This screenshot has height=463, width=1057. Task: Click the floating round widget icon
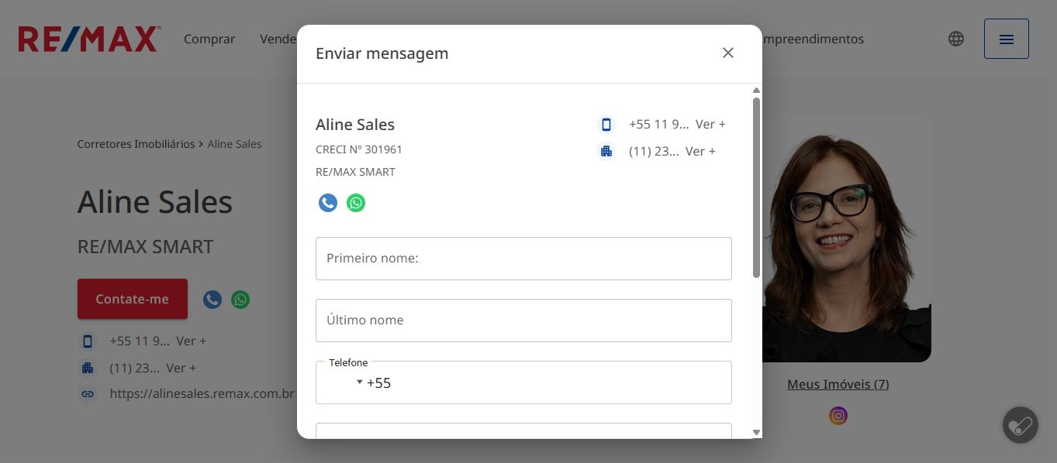(x=1021, y=425)
